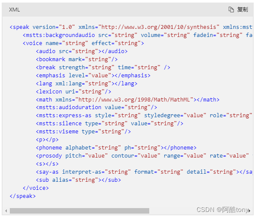The width and height of the screenshot is (255, 217).
Task: Click the closing </voice> tag
Action: pos(36,188)
